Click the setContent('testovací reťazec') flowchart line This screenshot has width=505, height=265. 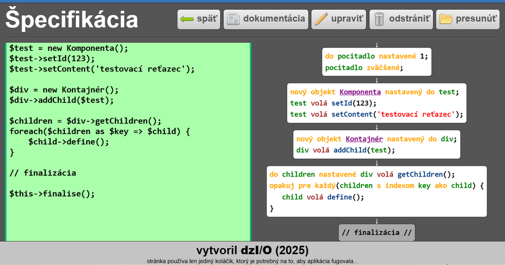[377, 114]
